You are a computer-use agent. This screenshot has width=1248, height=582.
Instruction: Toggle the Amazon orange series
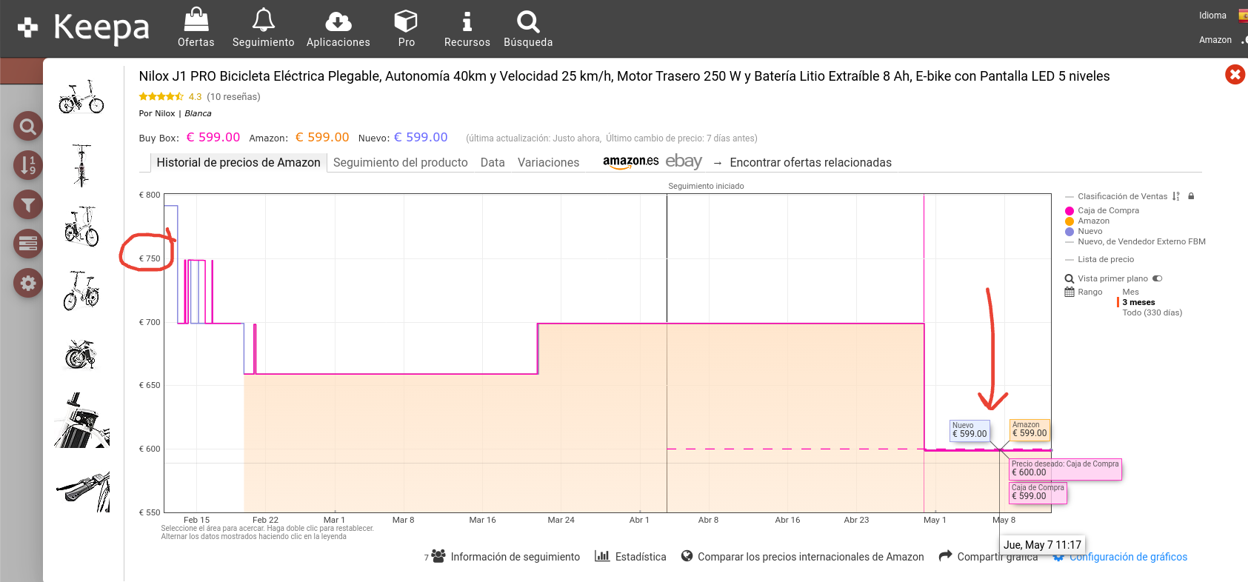pos(1093,221)
